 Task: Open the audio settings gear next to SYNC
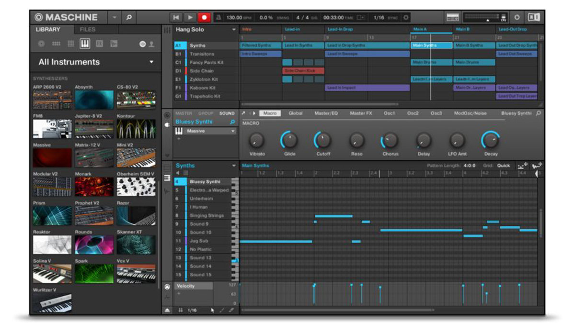pos(405,17)
